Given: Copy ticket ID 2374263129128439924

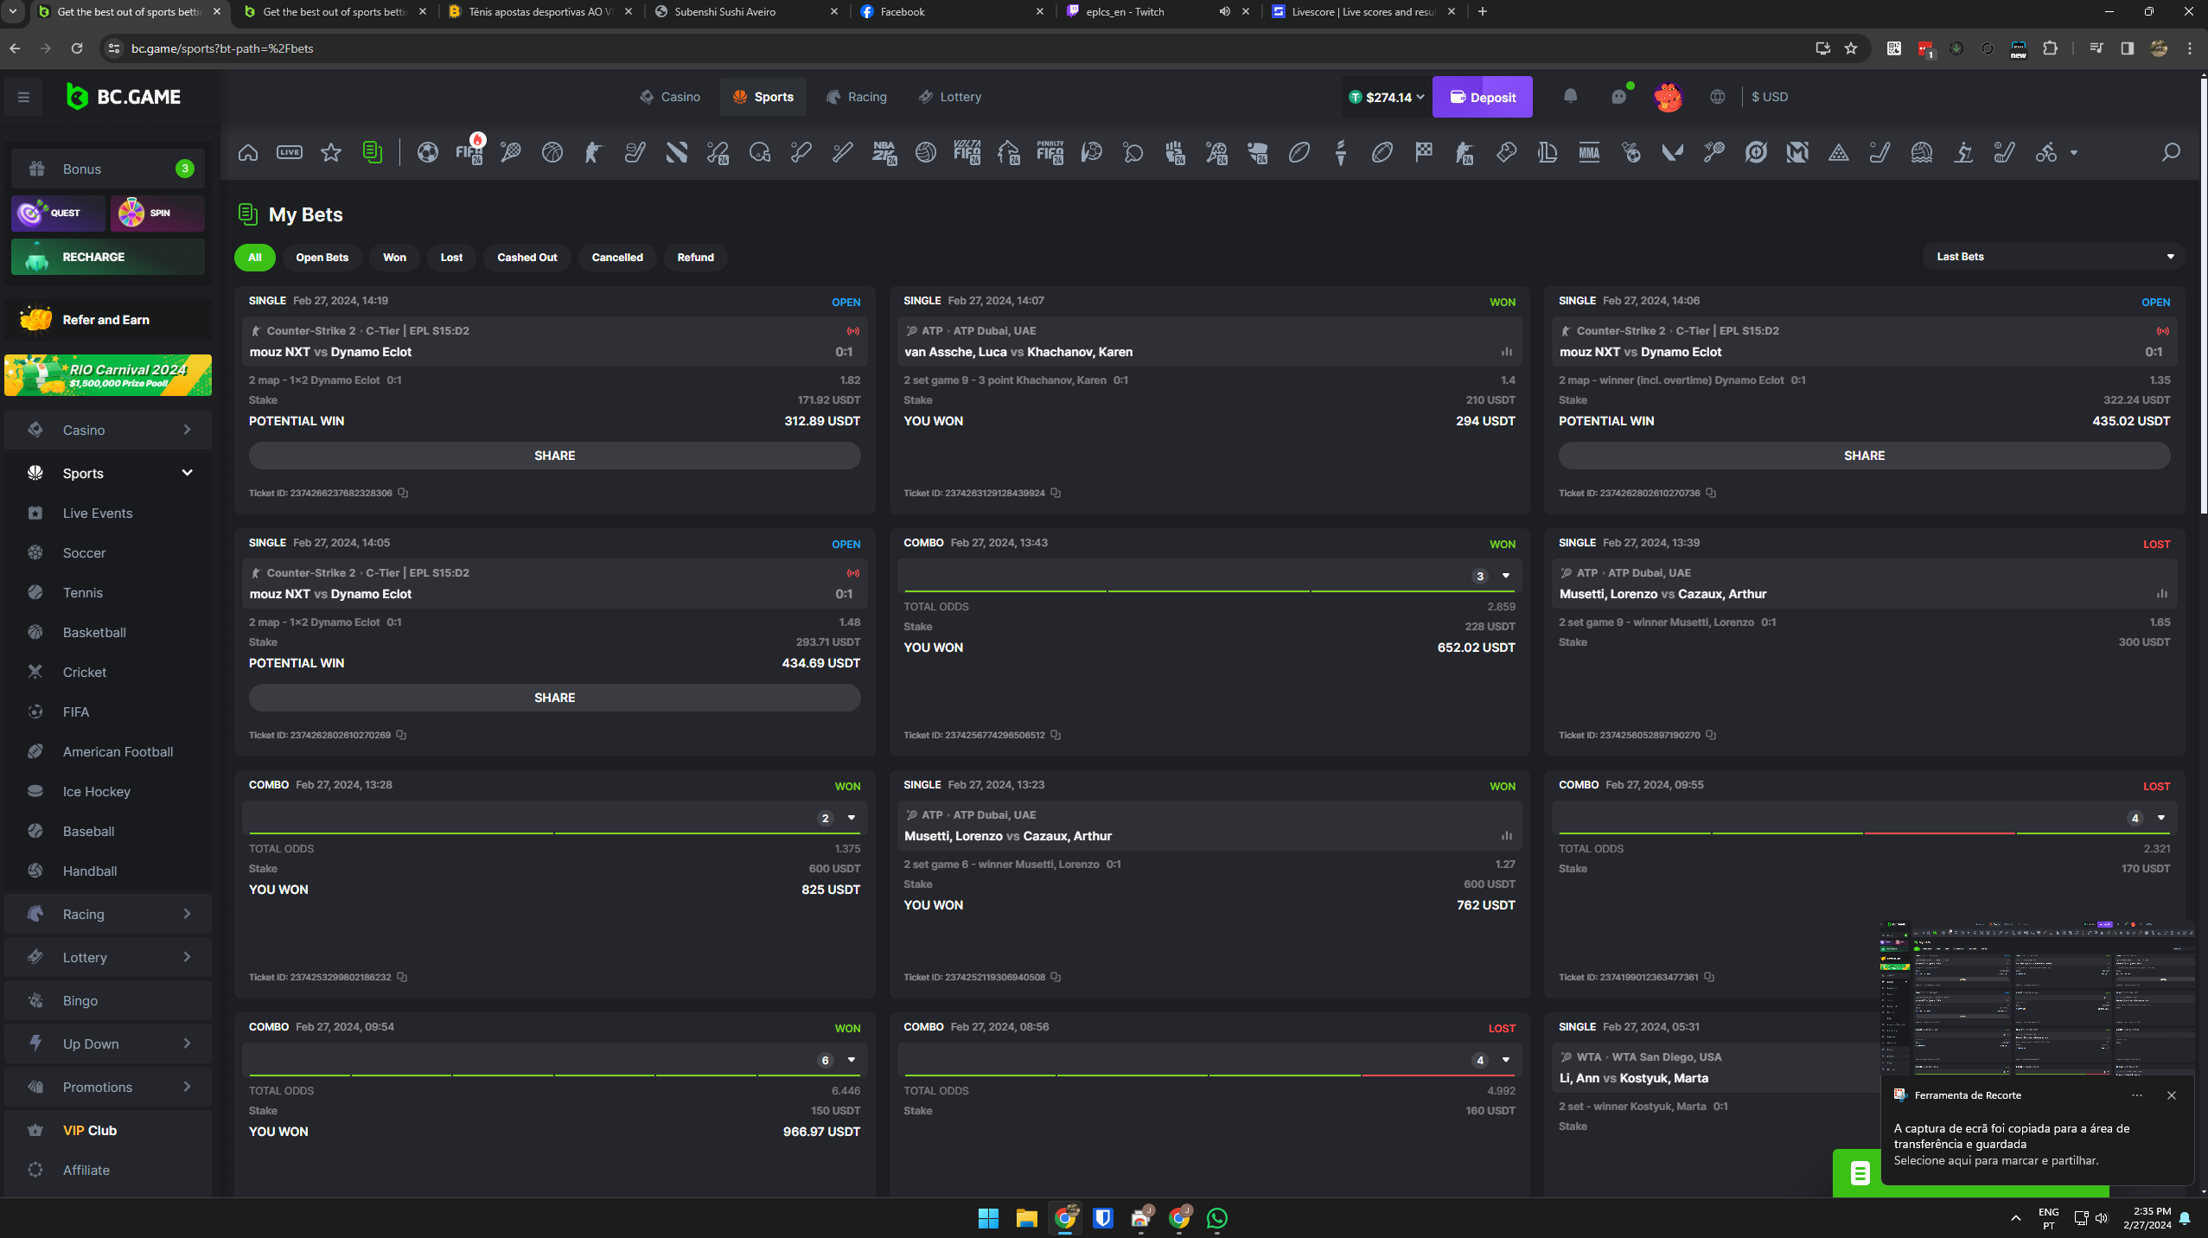Looking at the screenshot, I should tap(1056, 493).
